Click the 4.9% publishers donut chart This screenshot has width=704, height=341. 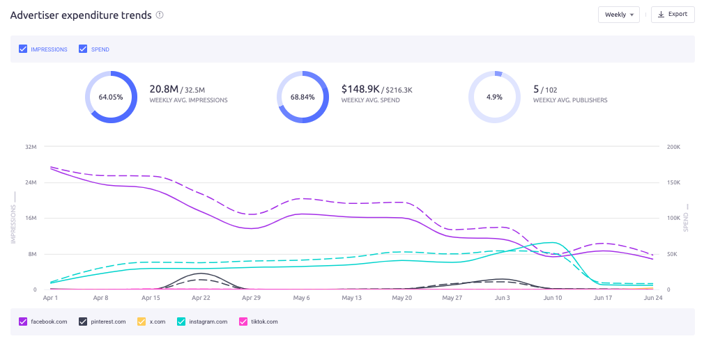tap(494, 97)
